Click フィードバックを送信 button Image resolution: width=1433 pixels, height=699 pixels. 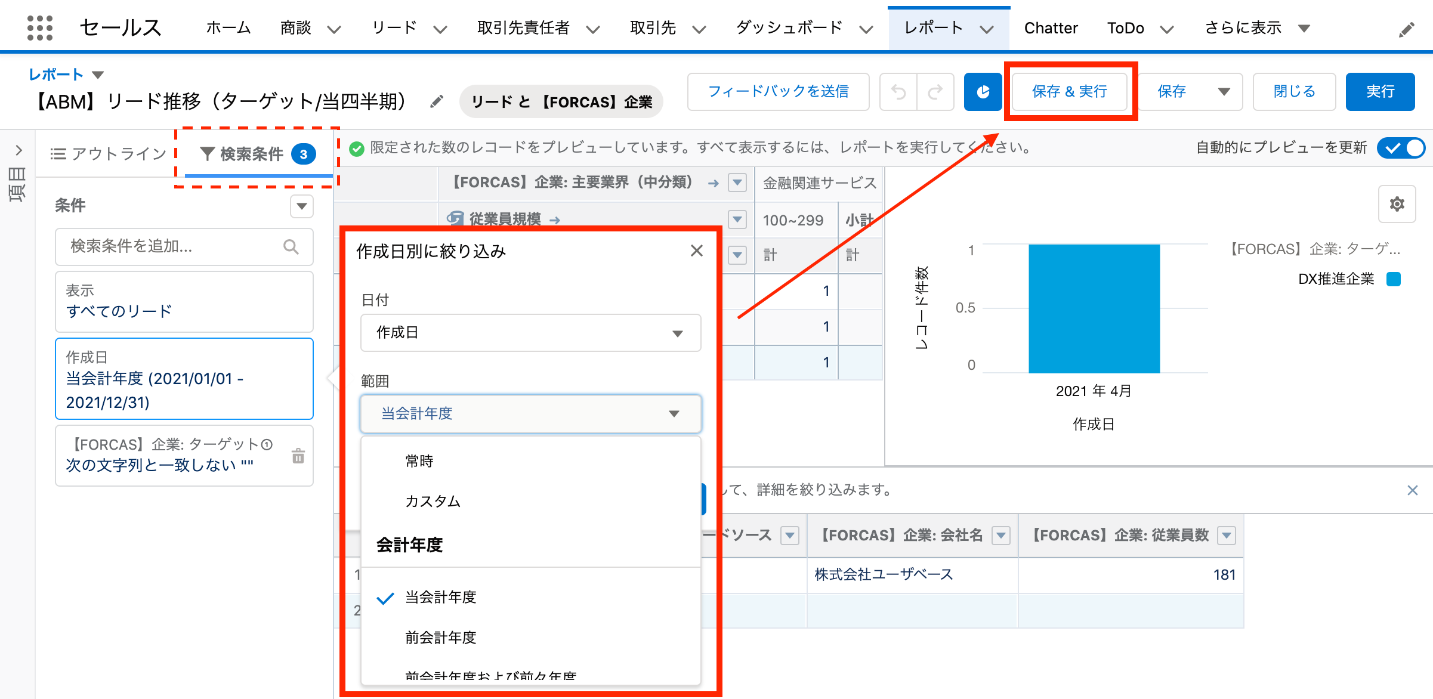tap(778, 92)
